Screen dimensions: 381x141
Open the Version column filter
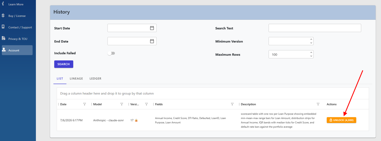coord(146,104)
